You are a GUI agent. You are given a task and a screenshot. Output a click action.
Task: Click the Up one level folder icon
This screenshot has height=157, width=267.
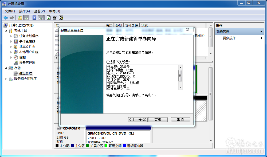click(20, 18)
